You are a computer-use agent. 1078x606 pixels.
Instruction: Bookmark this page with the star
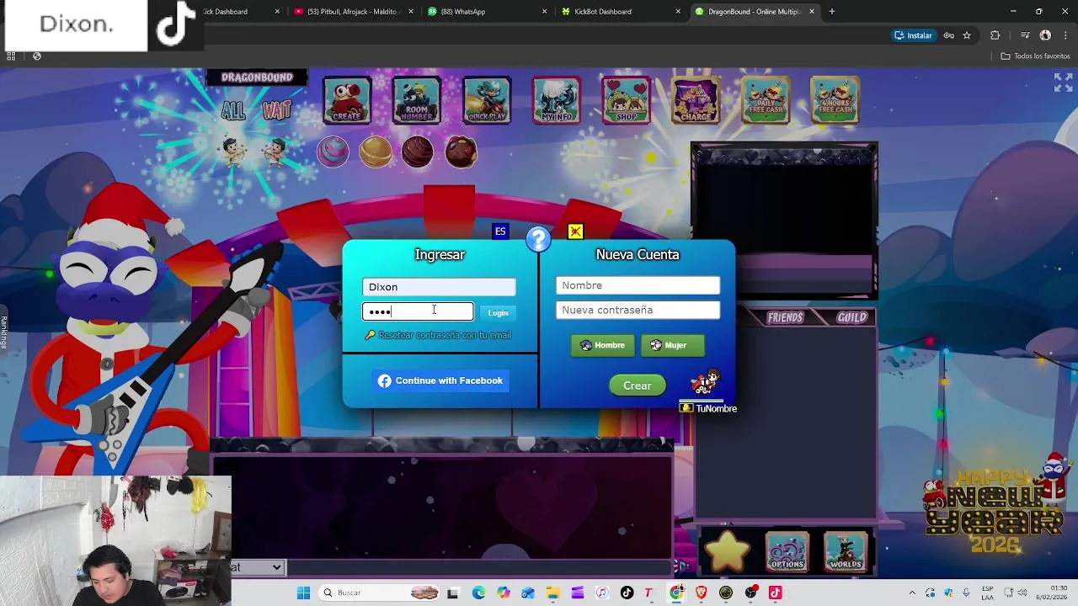(x=967, y=35)
